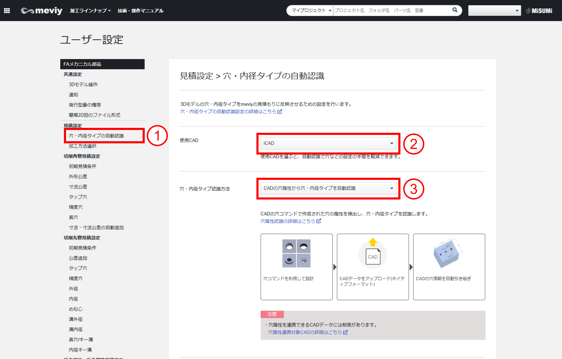The width and height of the screenshot is (562, 359).
Task: Open the マイプロジェクト search scope dropdown
Action: (311, 11)
